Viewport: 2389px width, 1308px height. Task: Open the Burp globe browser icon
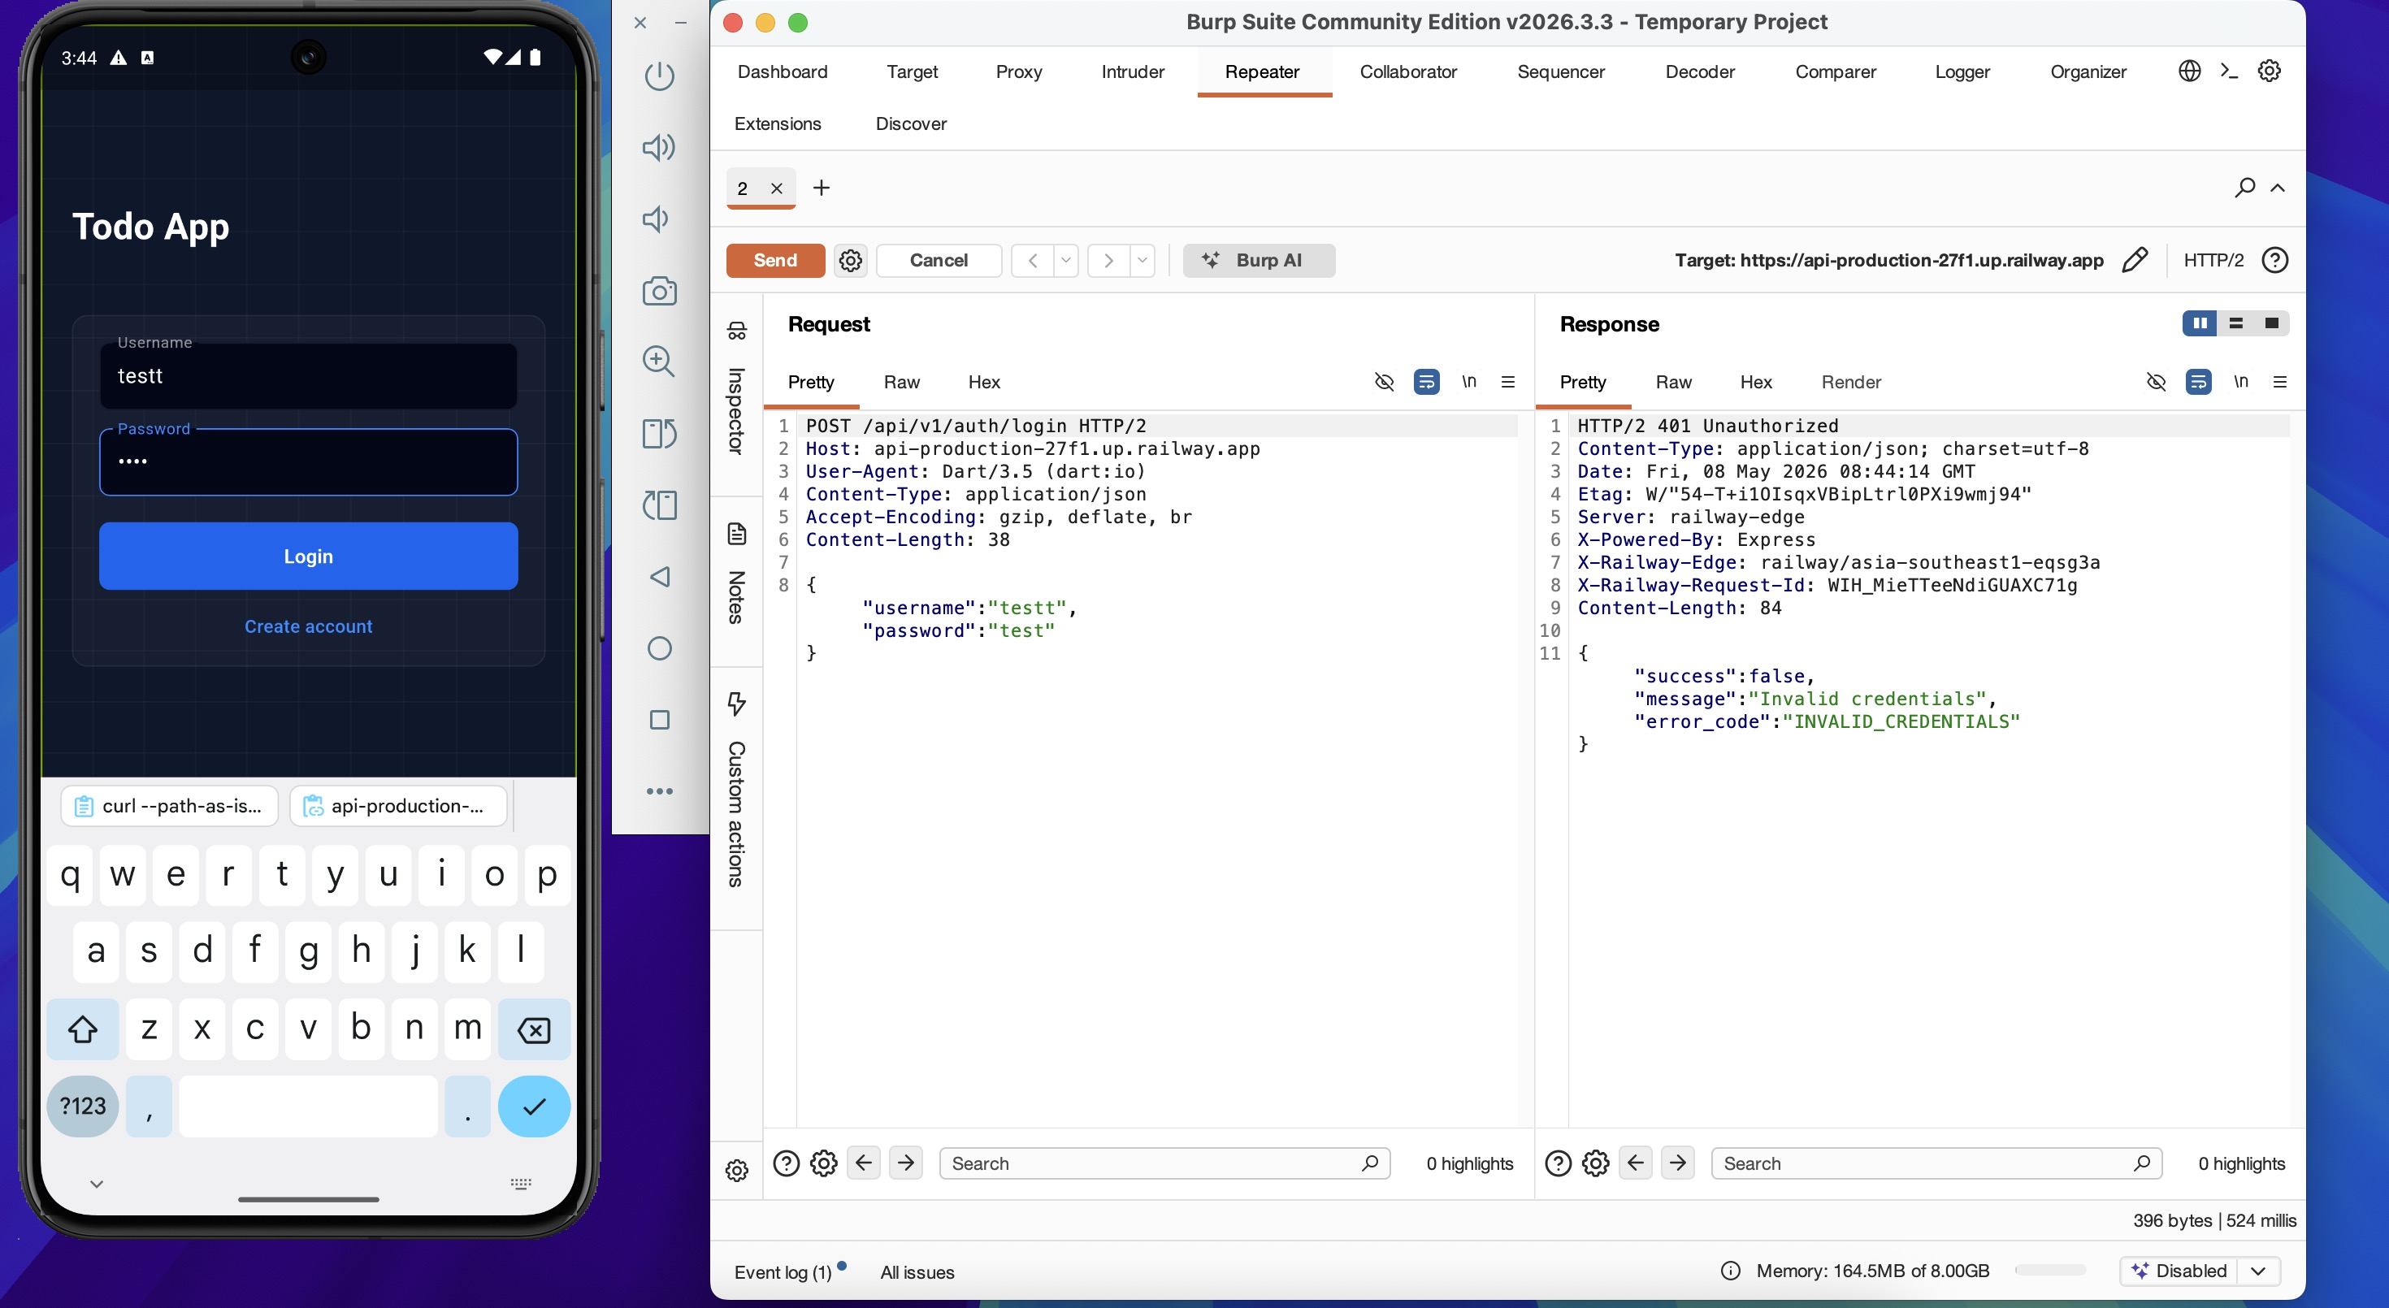pyautogui.click(x=2188, y=71)
